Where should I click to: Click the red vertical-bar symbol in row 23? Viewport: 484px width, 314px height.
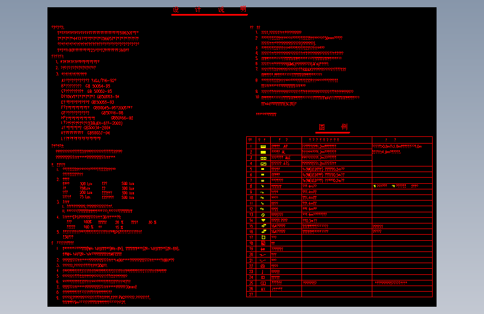point(263,272)
